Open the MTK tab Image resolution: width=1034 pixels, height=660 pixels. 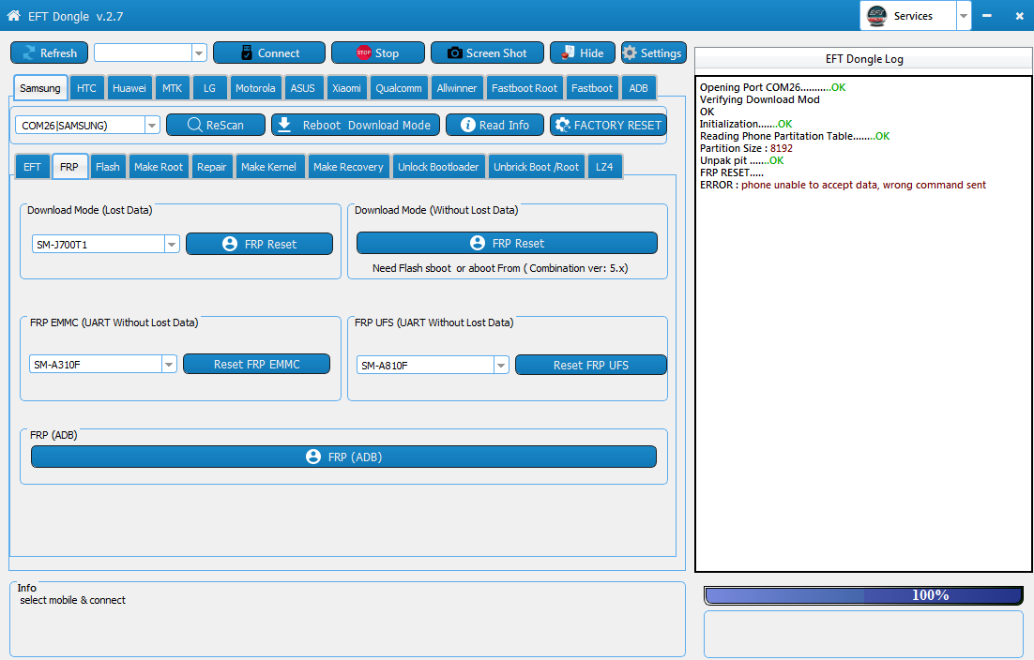[172, 87]
